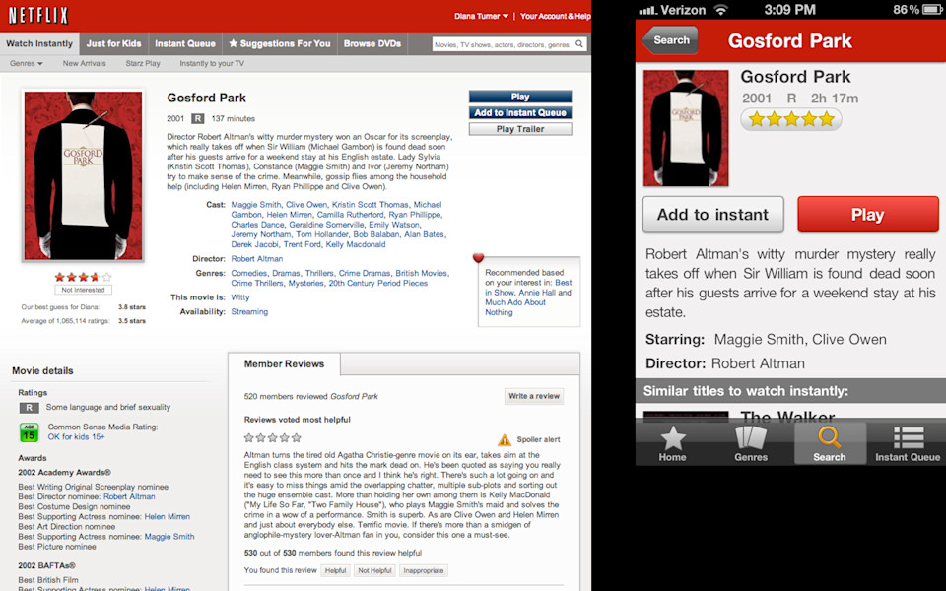Open the Browse DVDs tab
This screenshot has width=946, height=591.
pos(372,44)
